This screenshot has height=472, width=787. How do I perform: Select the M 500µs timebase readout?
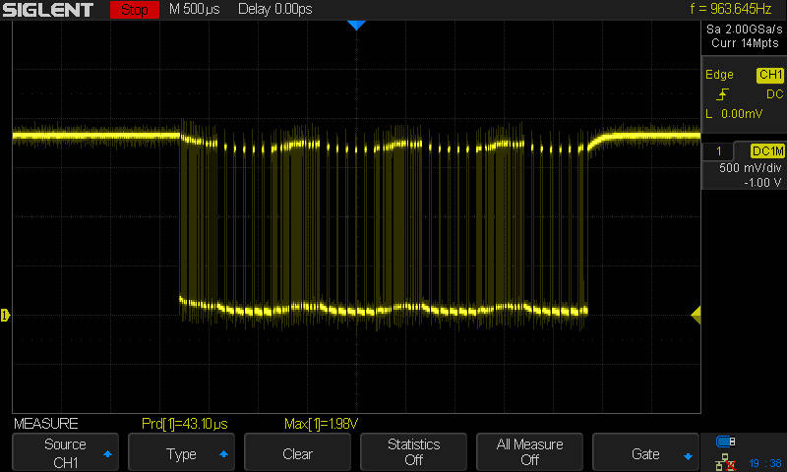tap(194, 10)
